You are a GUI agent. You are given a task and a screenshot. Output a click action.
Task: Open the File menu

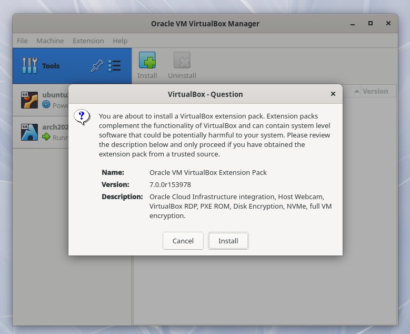point(22,41)
